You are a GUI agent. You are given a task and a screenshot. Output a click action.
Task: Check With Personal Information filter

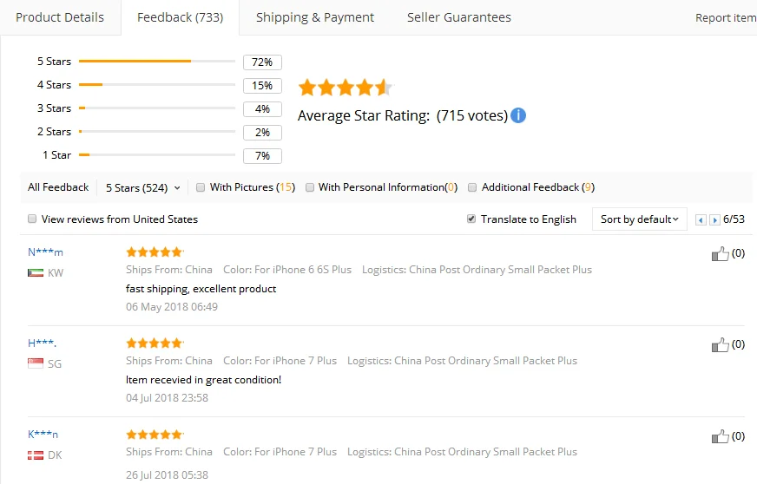(310, 187)
